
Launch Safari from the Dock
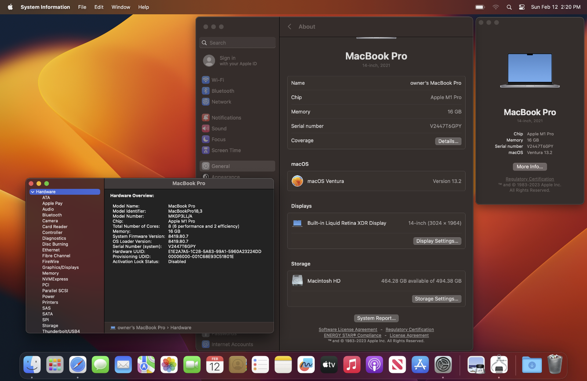(78, 365)
